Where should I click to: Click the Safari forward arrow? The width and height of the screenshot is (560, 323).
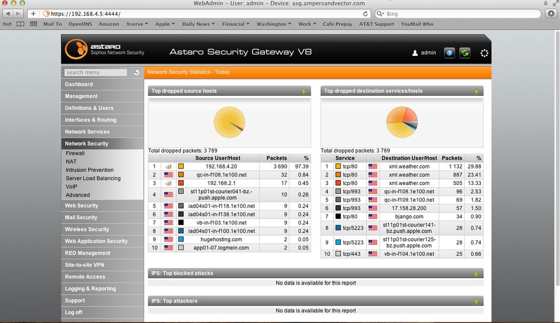pos(18,14)
